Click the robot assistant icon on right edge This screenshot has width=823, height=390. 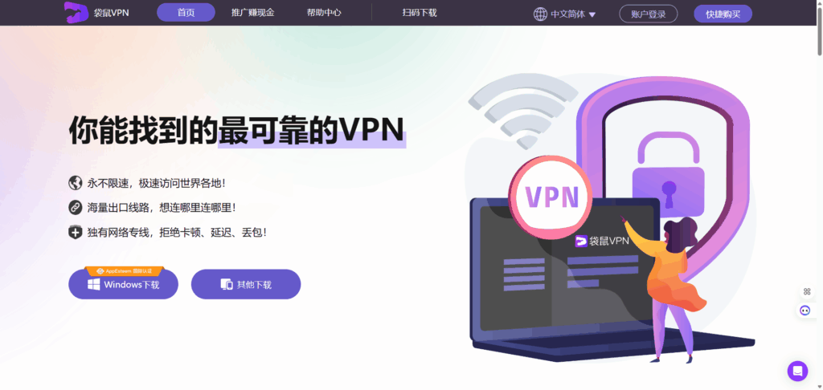click(805, 311)
